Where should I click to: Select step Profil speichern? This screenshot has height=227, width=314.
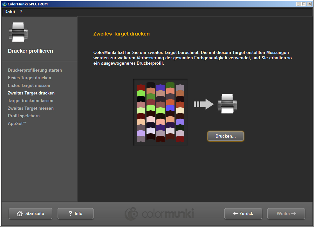[x=24, y=116]
